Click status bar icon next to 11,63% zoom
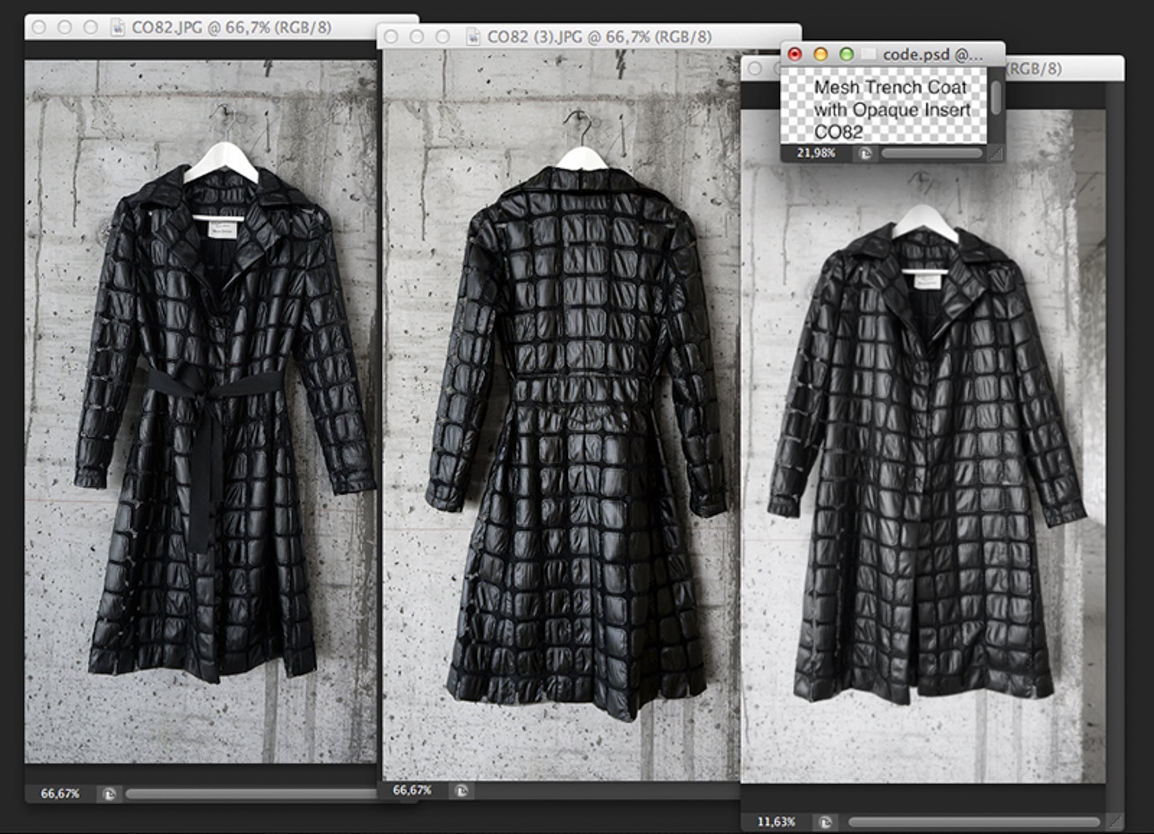This screenshot has height=834, width=1154. 826,822
